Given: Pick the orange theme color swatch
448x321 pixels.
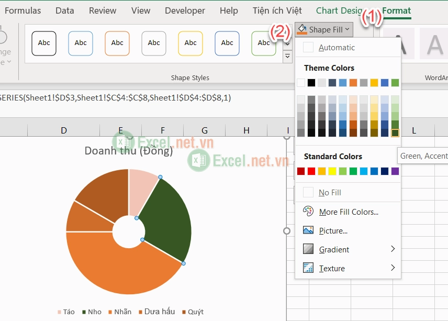Looking at the screenshot, I should click(353, 83).
